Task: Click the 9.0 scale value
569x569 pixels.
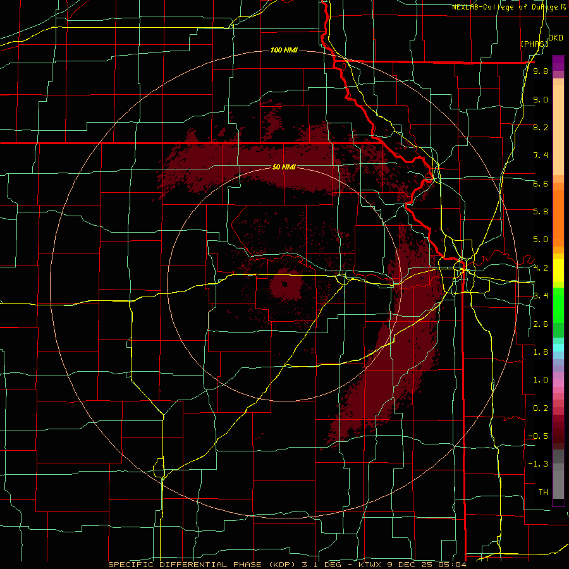Action: point(541,99)
